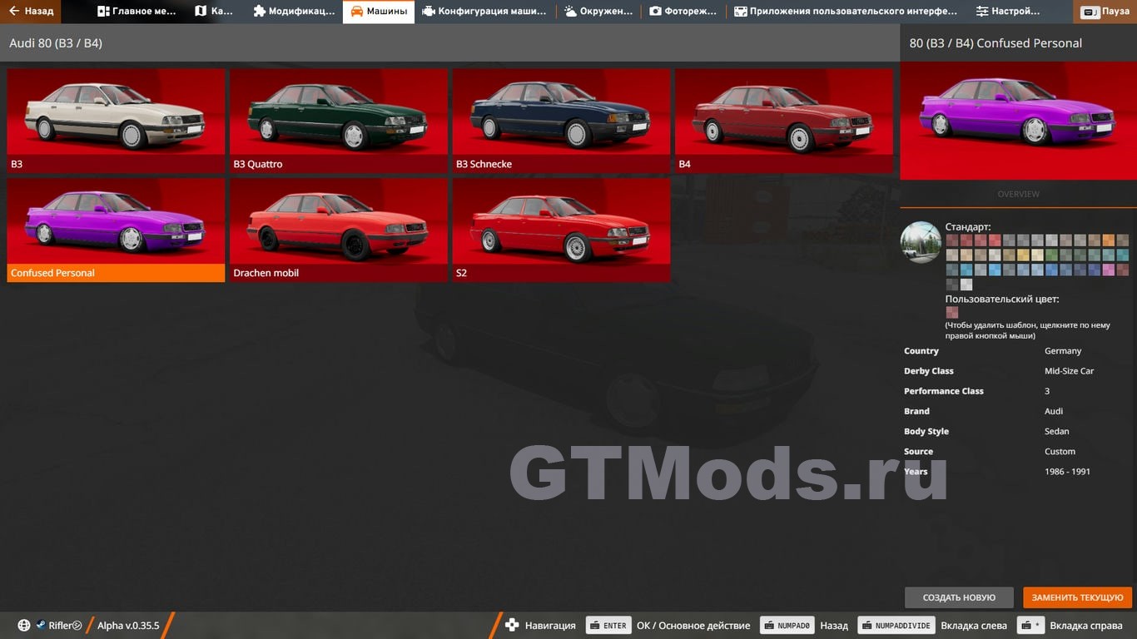Click the NUMPAD0 key hint icon
The image size is (1137, 639).
click(787, 626)
